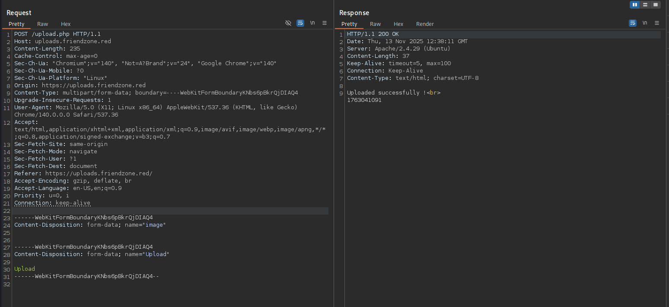Click the response Date header line

click(x=408, y=41)
